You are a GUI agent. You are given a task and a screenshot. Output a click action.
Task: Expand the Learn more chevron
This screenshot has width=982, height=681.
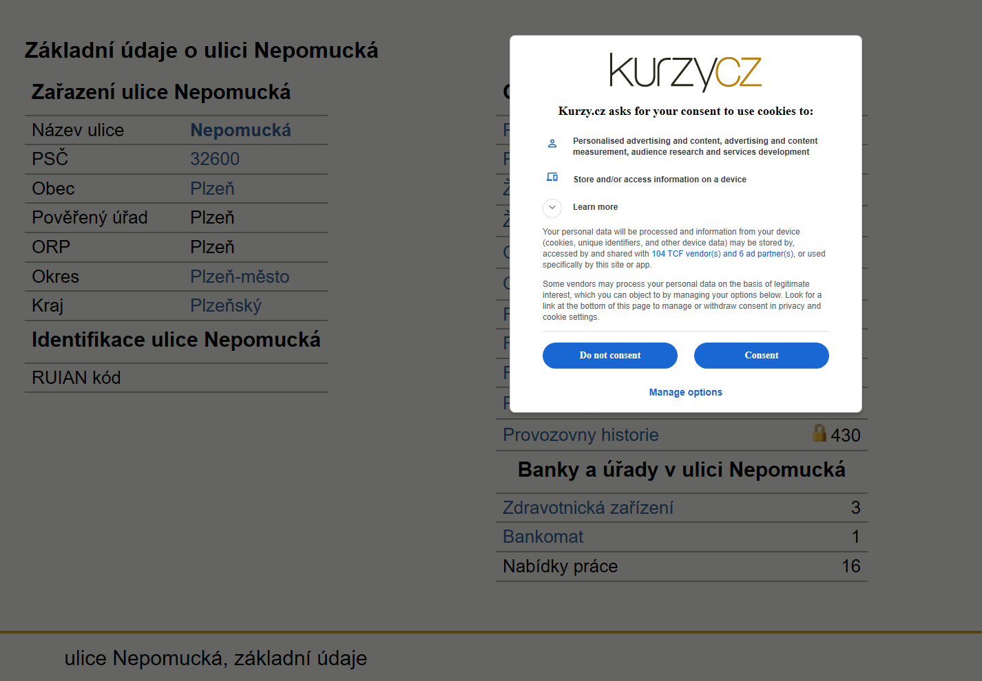coord(552,207)
